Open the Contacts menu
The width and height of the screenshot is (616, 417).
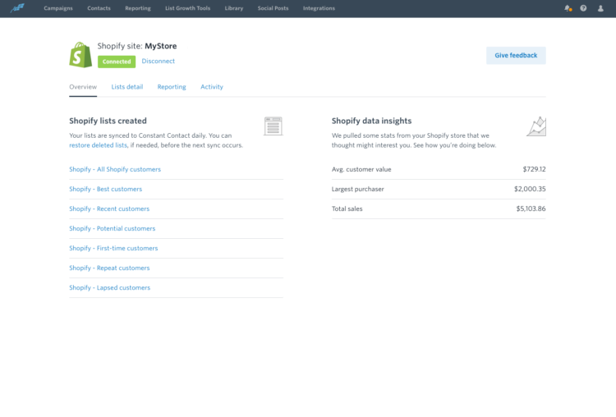click(99, 8)
